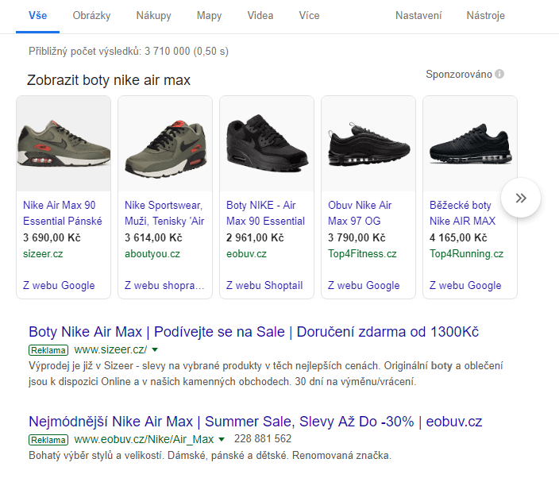Open Nástroje search tools

[x=486, y=16]
